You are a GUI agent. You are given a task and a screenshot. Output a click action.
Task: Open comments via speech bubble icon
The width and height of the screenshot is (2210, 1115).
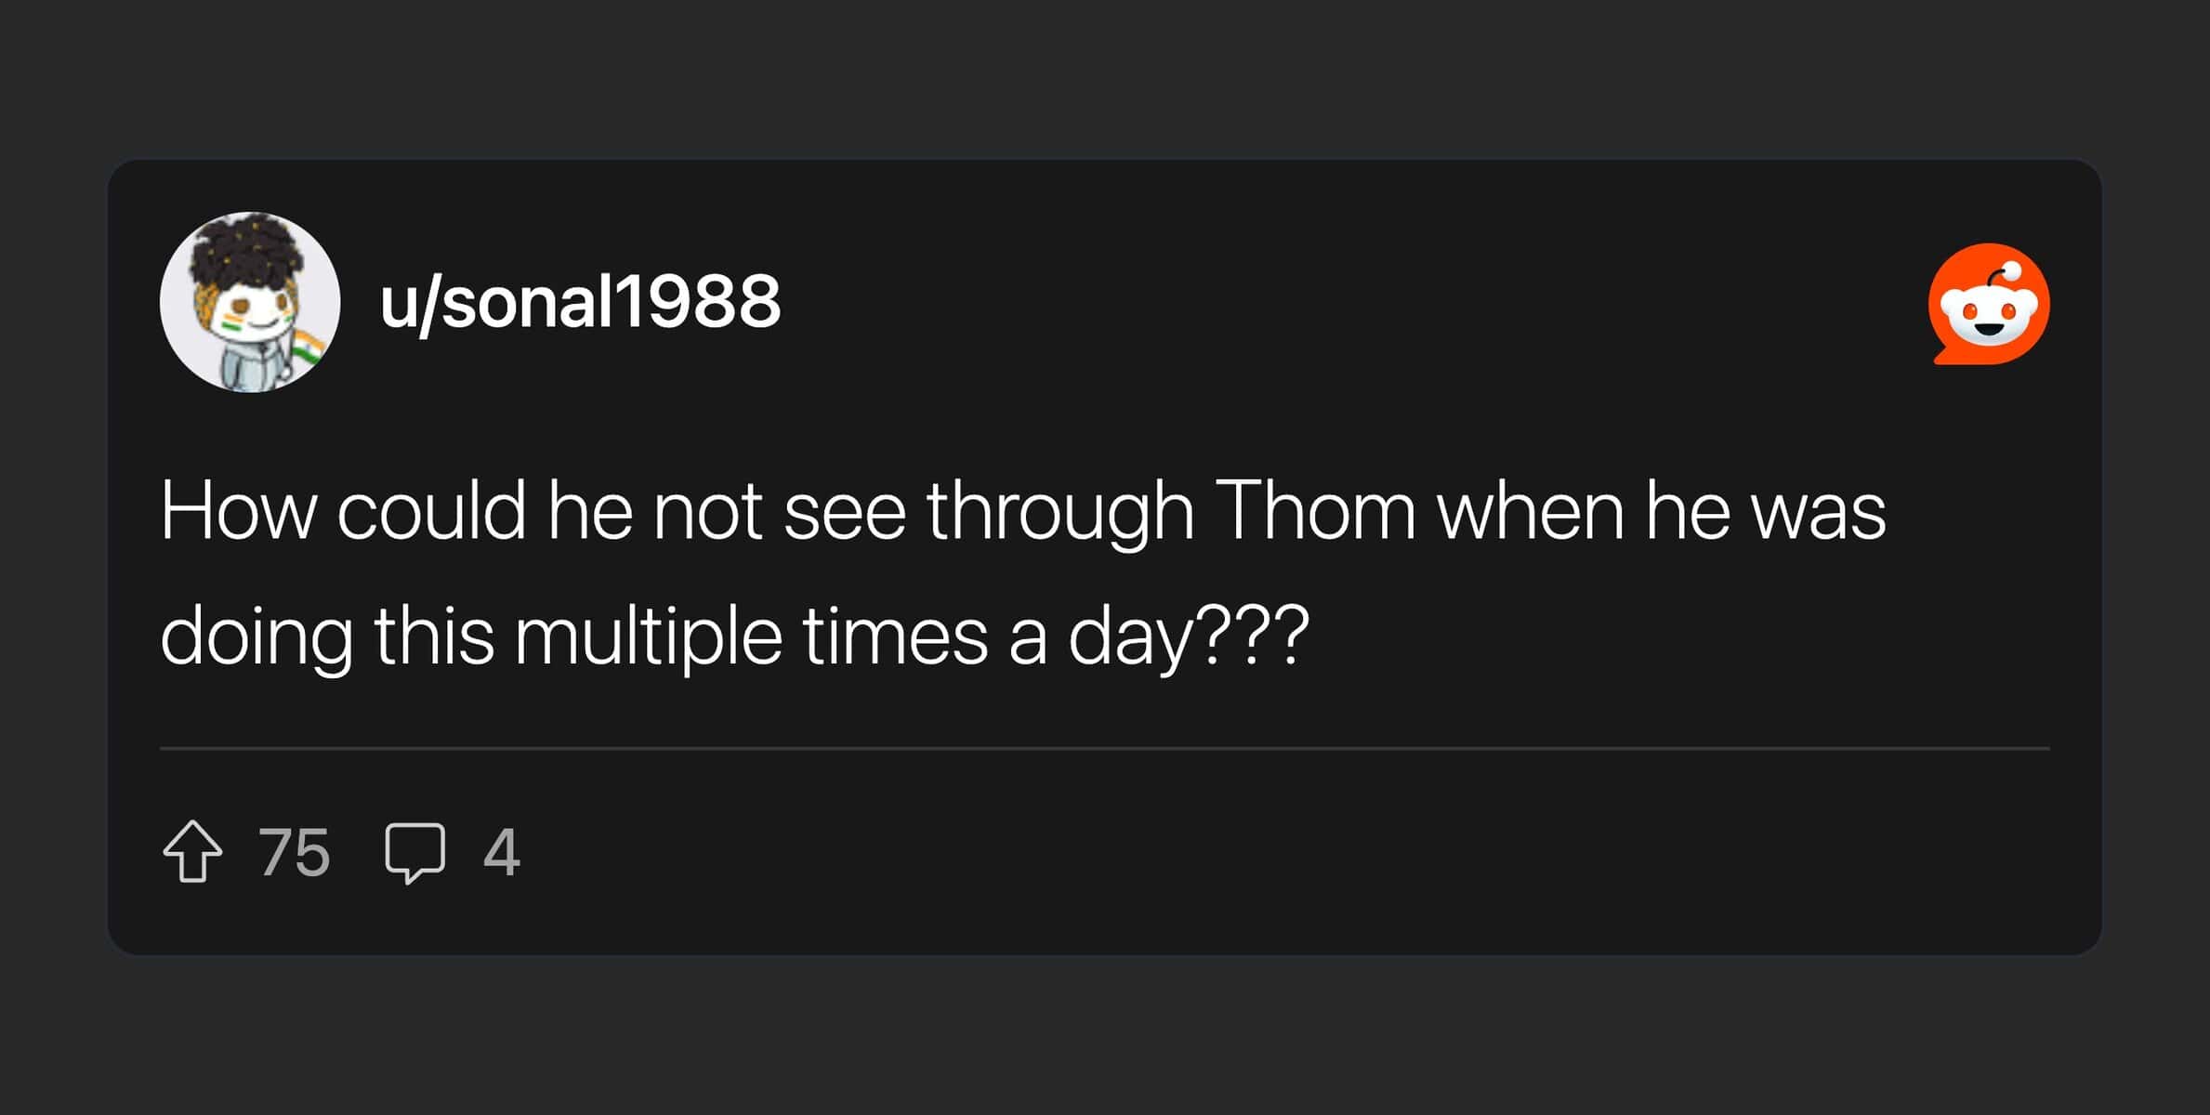pyautogui.click(x=414, y=851)
